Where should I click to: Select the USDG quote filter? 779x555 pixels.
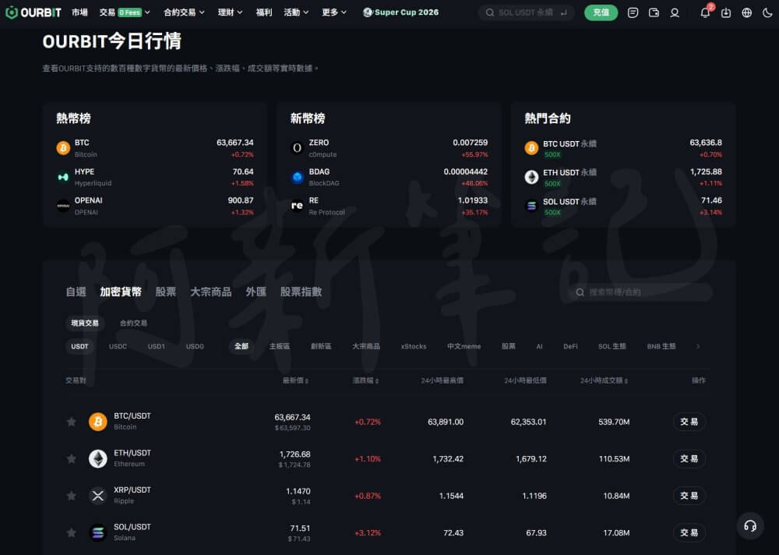[195, 347]
